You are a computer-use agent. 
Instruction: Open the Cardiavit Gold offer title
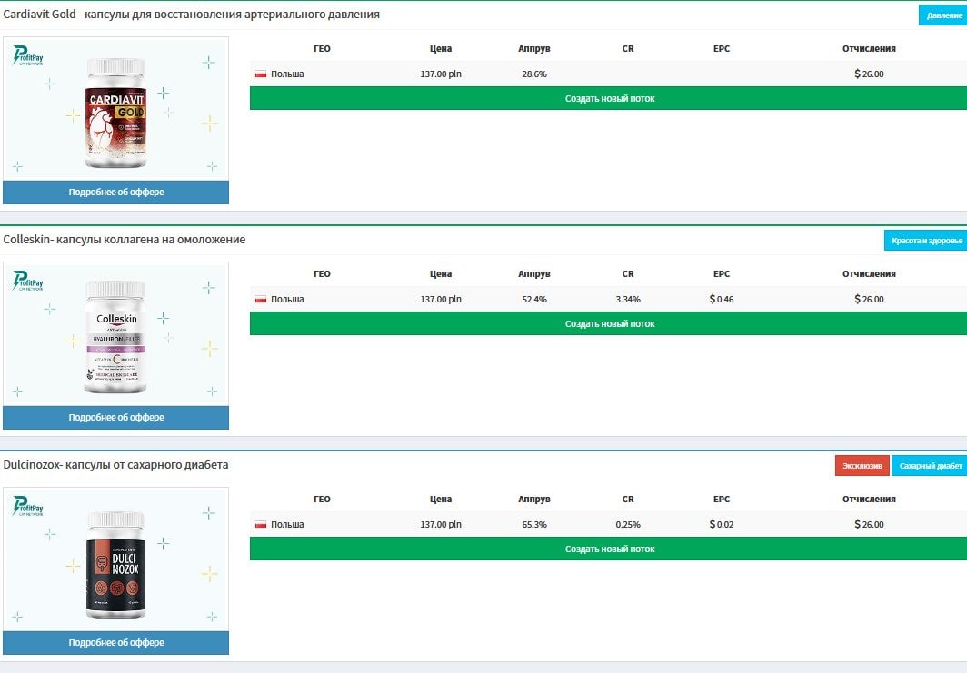191,15
